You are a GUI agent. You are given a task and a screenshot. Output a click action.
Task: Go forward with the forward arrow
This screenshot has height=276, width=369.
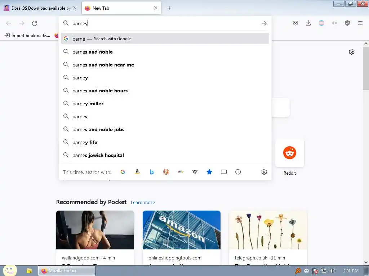click(22, 23)
